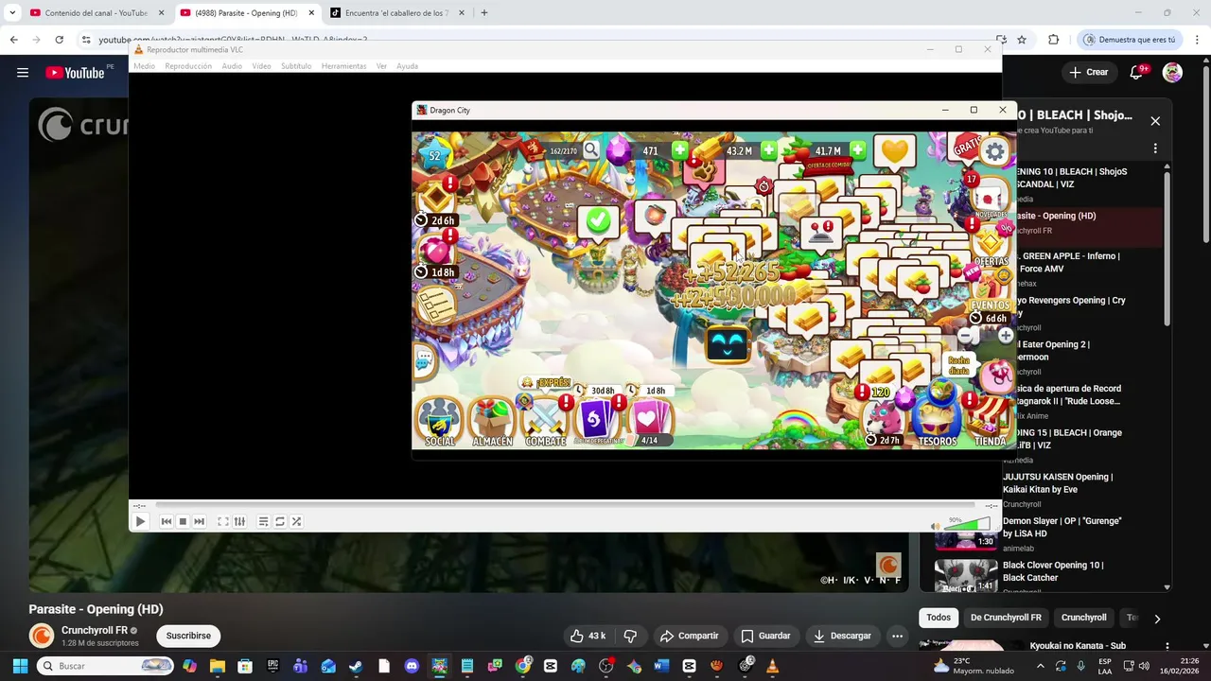Image resolution: width=1211 pixels, height=681 pixels.
Task: Switch to Contenido del canal Chrome tab
Action: tap(96, 13)
